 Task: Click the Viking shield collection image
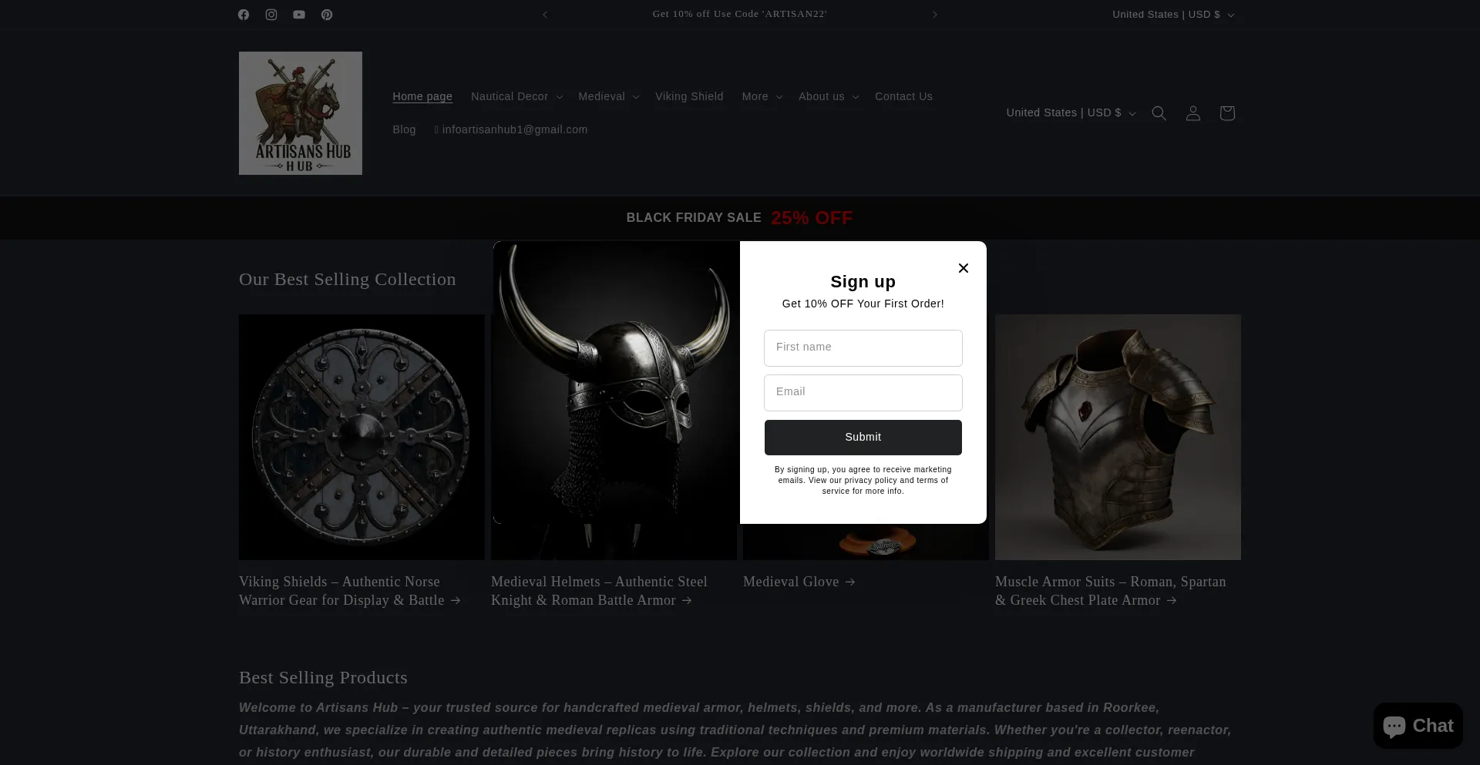[x=362, y=437]
